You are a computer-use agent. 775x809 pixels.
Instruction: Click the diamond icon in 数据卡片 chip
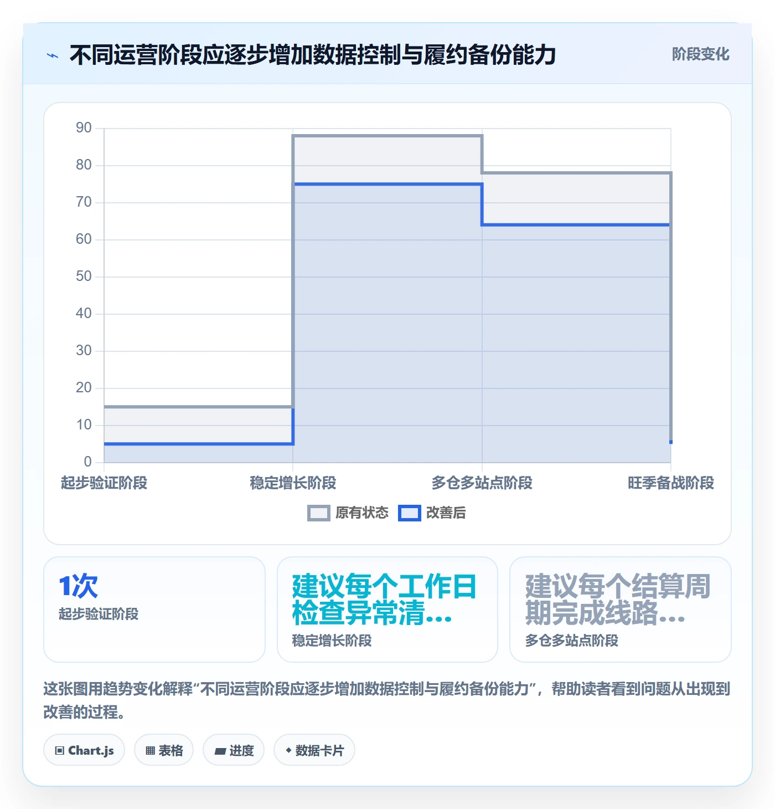click(288, 750)
